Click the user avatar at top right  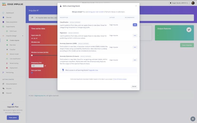click(193, 3)
